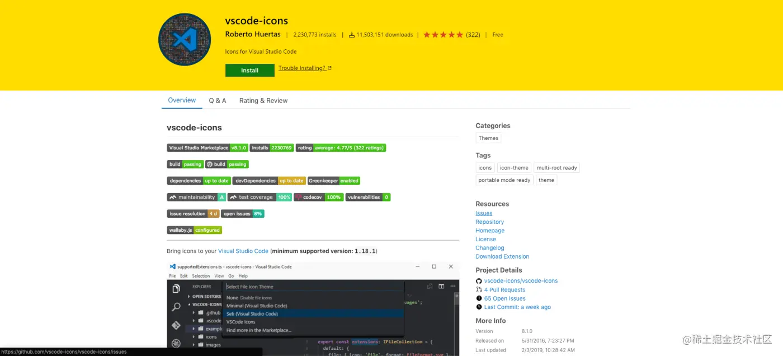
Task: Expand OPEN EDITORS section in VS Code preview
Action: (190, 297)
